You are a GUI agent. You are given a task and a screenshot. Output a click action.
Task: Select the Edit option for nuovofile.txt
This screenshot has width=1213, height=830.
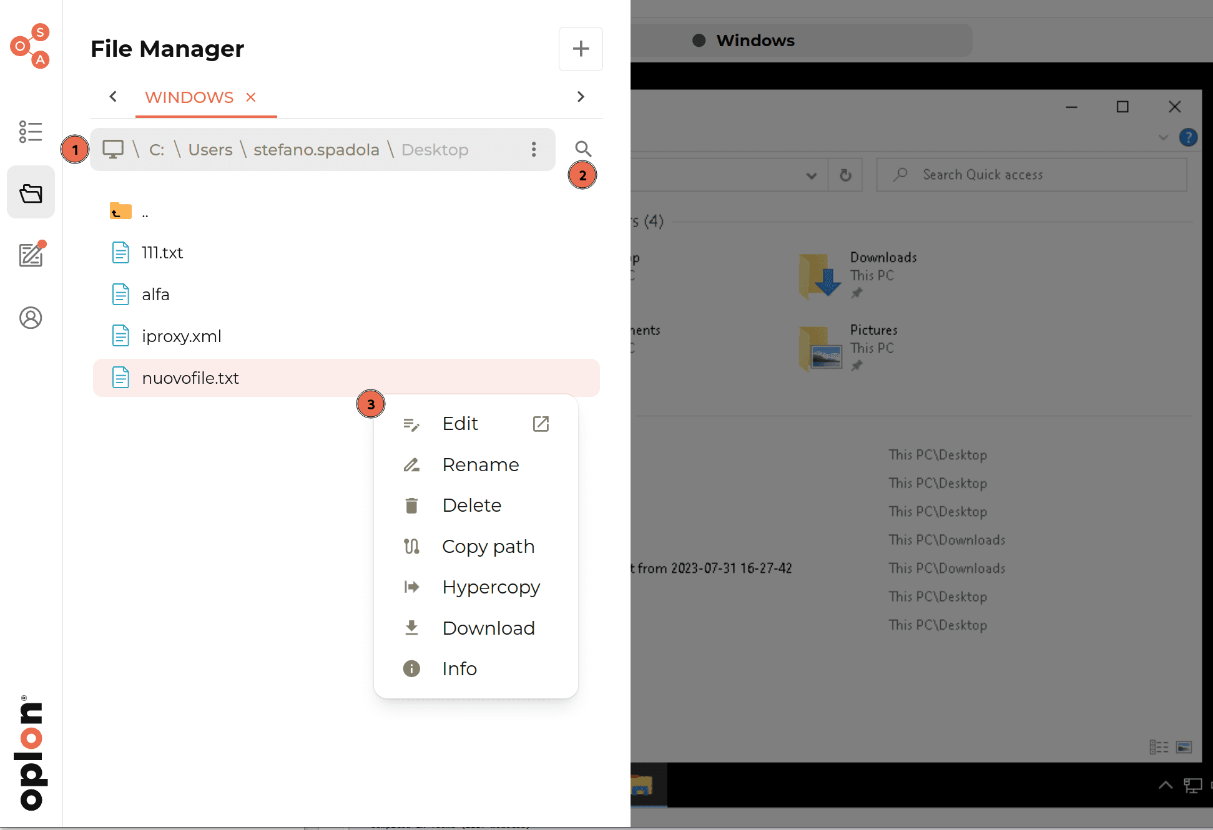coord(459,423)
